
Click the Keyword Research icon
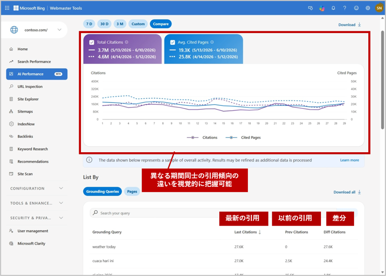tap(11, 149)
